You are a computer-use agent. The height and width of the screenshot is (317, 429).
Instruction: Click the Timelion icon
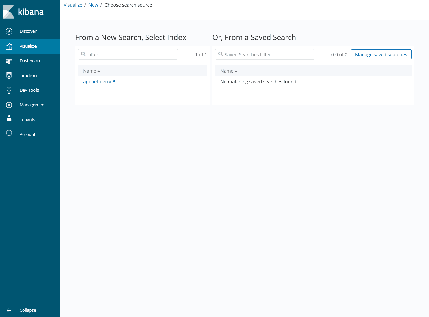pyautogui.click(x=9, y=76)
